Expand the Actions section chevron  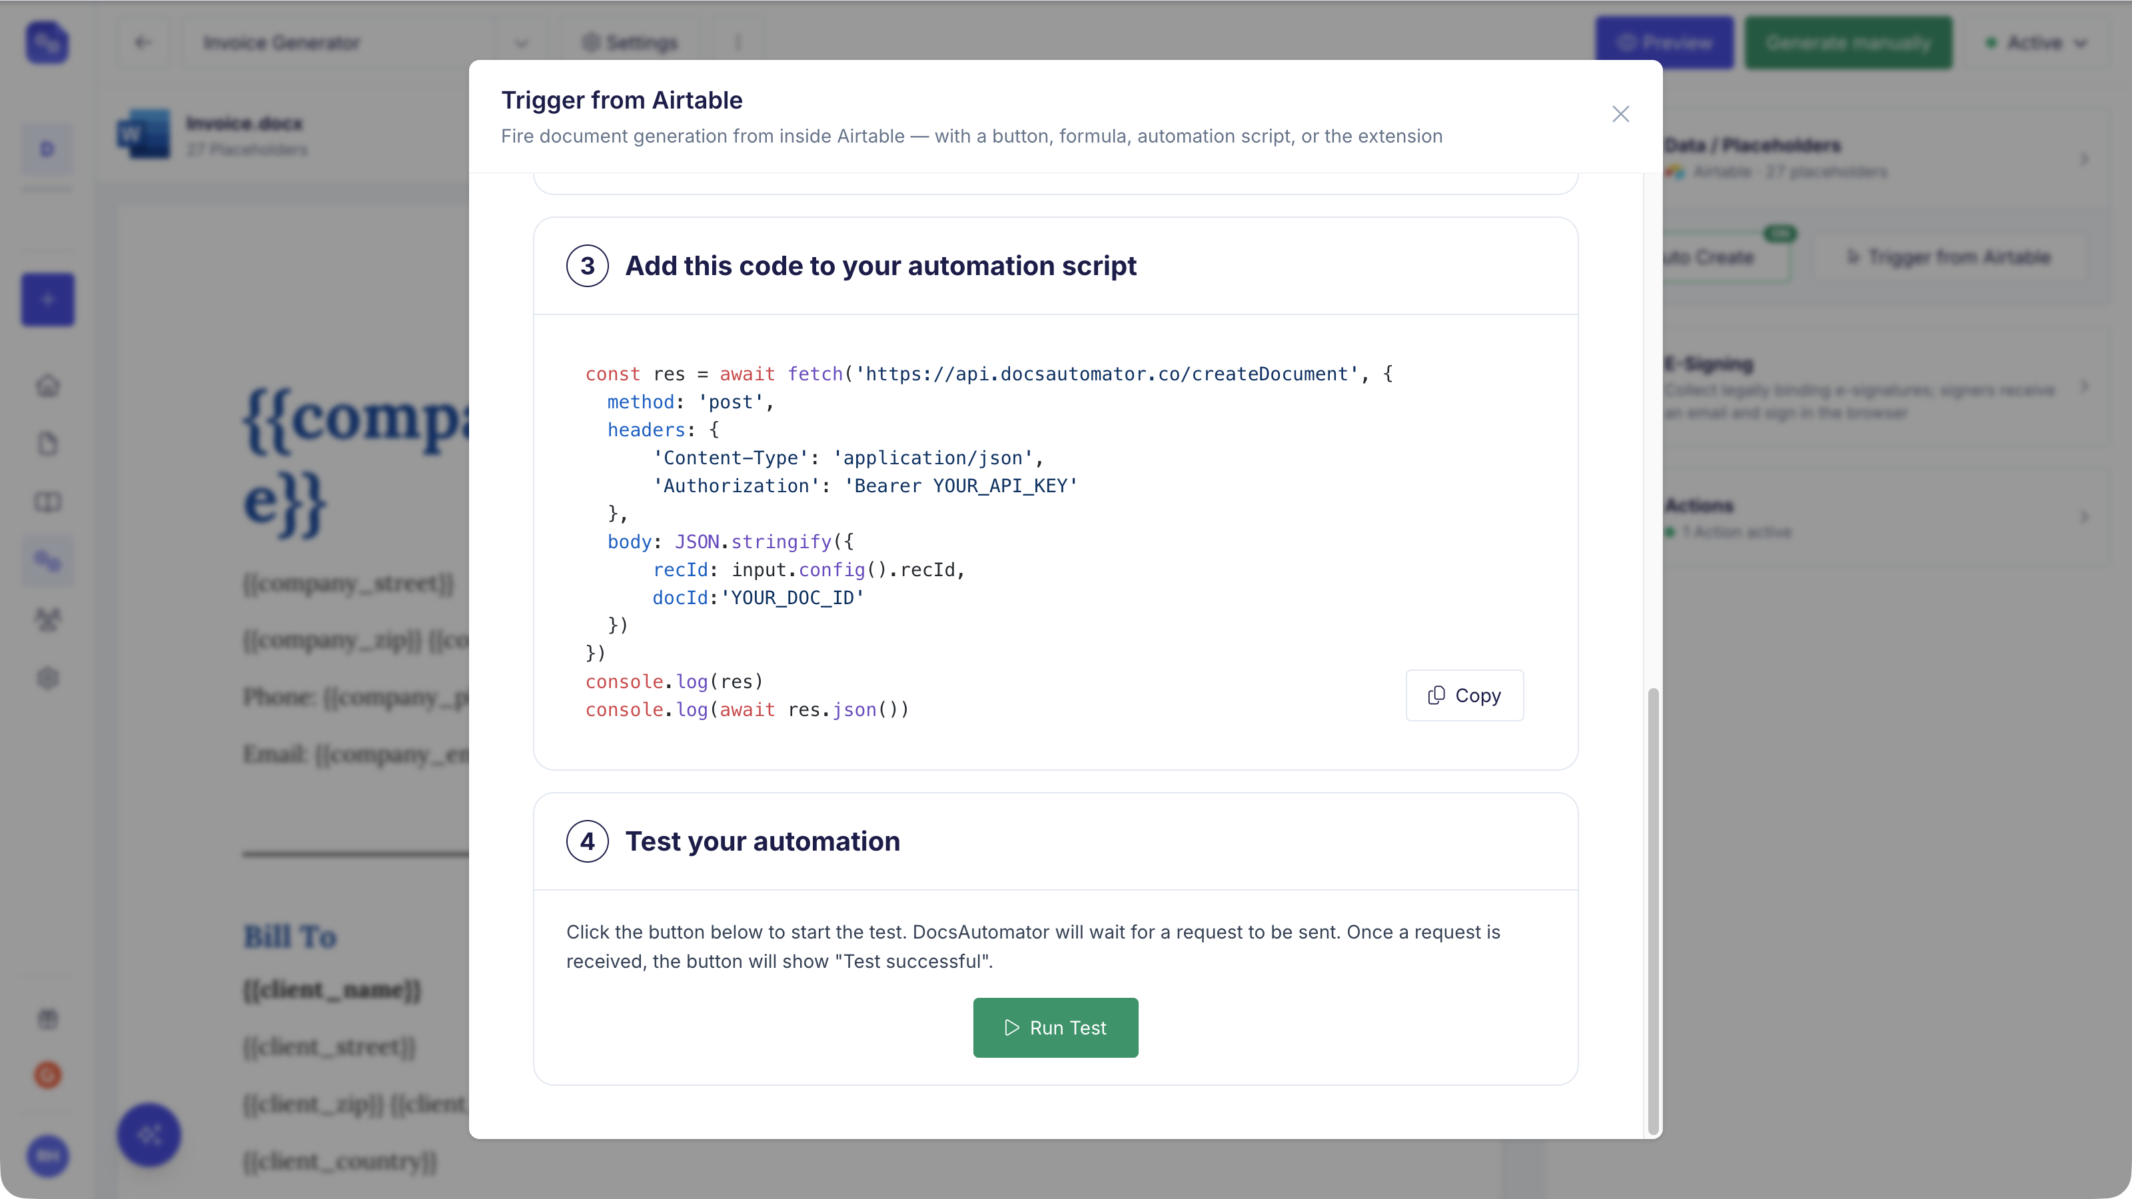2084,517
